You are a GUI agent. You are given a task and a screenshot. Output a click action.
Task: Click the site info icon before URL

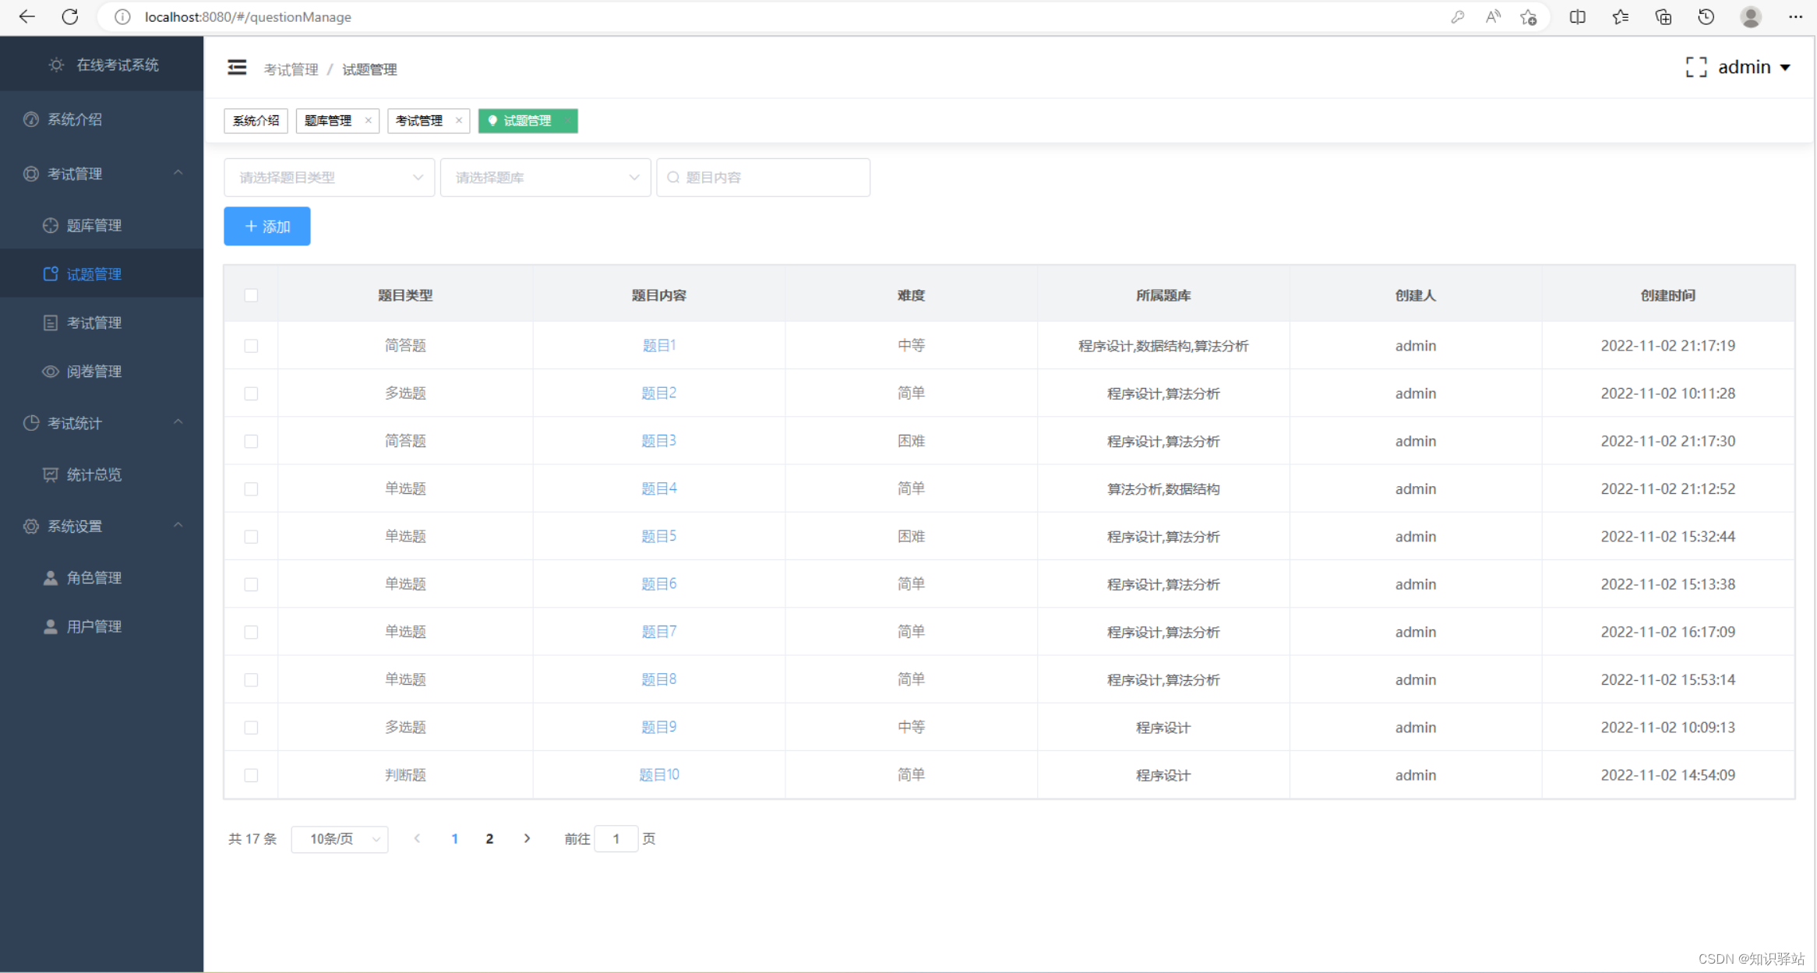click(122, 16)
